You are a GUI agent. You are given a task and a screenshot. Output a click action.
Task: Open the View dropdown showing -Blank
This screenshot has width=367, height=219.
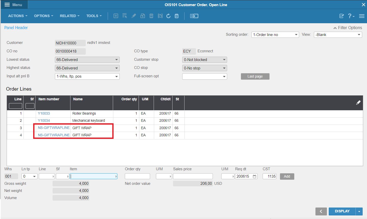[x=338, y=35]
